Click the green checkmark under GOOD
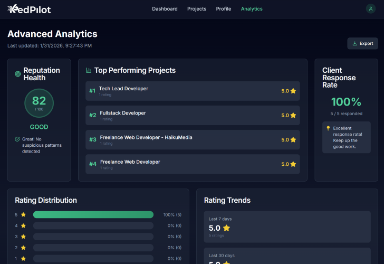The height and width of the screenshot is (264, 384). 17,139
